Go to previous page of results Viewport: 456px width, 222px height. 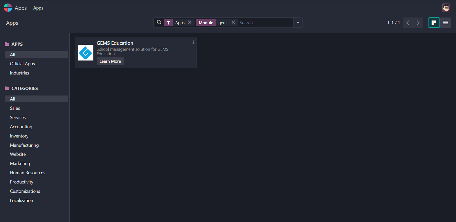(x=408, y=23)
